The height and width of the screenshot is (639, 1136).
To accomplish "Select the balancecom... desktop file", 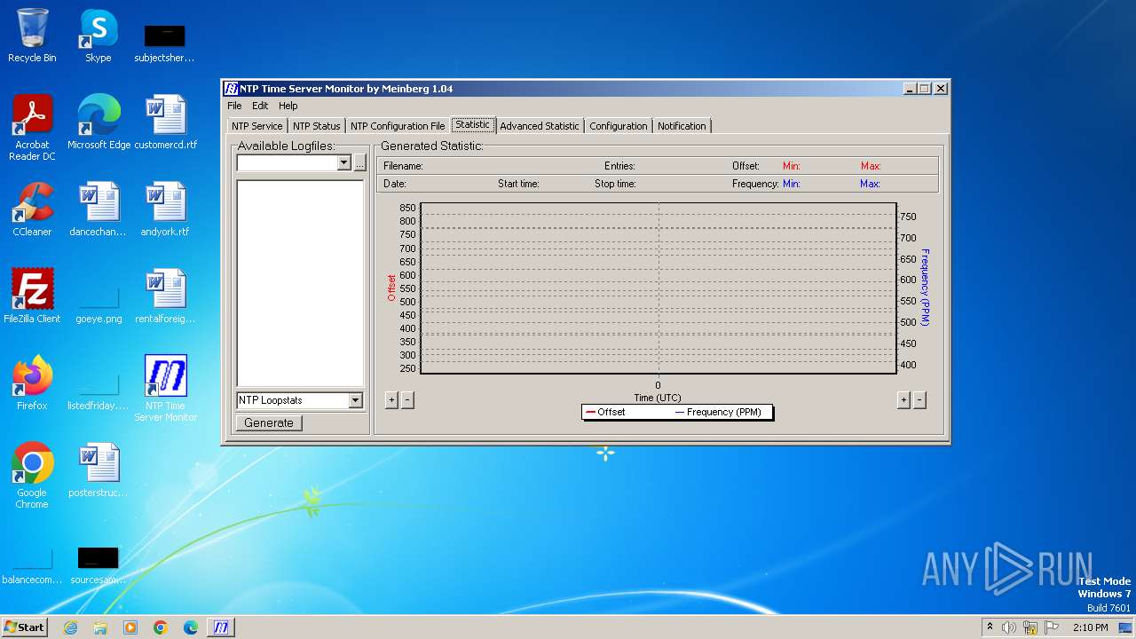I will [32, 564].
